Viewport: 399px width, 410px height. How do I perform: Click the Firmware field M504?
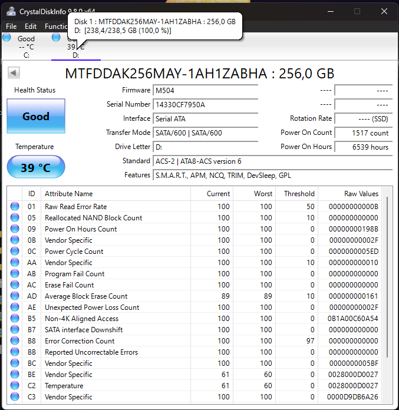[205, 91]
